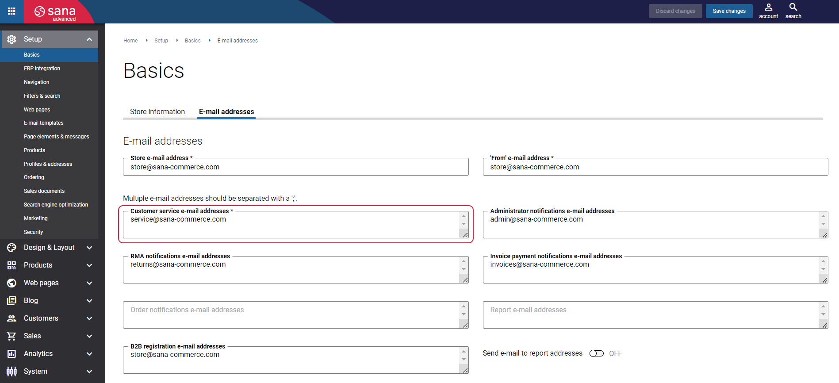The height and width of the screenshot is (383, 839).
Task: Click the Analytics chart icon
Action: tap(12, 354)
